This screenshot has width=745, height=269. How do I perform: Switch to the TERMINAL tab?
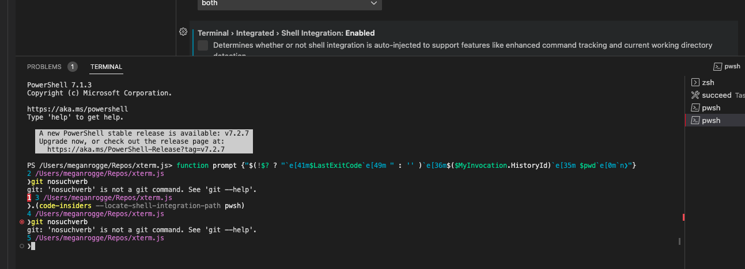tap(107, 67)
